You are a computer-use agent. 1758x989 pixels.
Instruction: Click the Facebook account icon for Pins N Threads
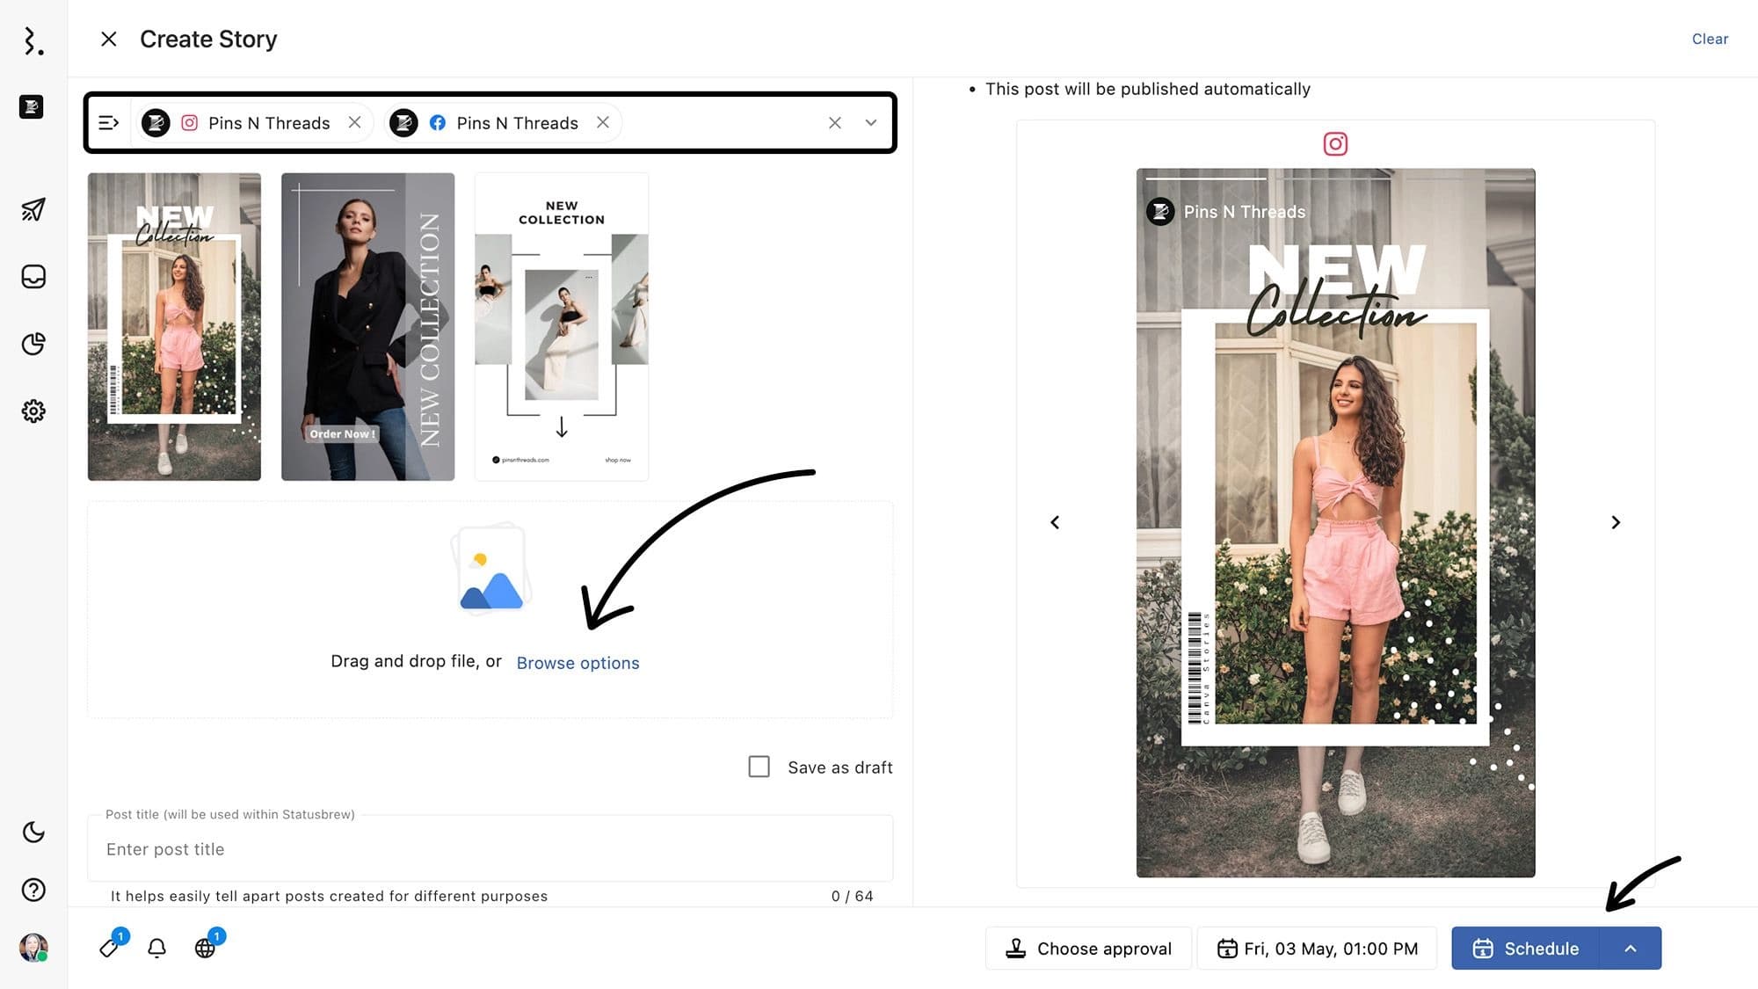coord(439,122)
